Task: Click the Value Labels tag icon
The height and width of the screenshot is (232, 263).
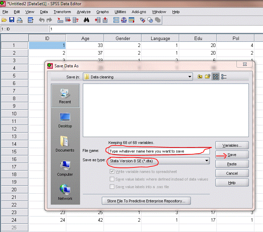Action: tap(143, 20)
